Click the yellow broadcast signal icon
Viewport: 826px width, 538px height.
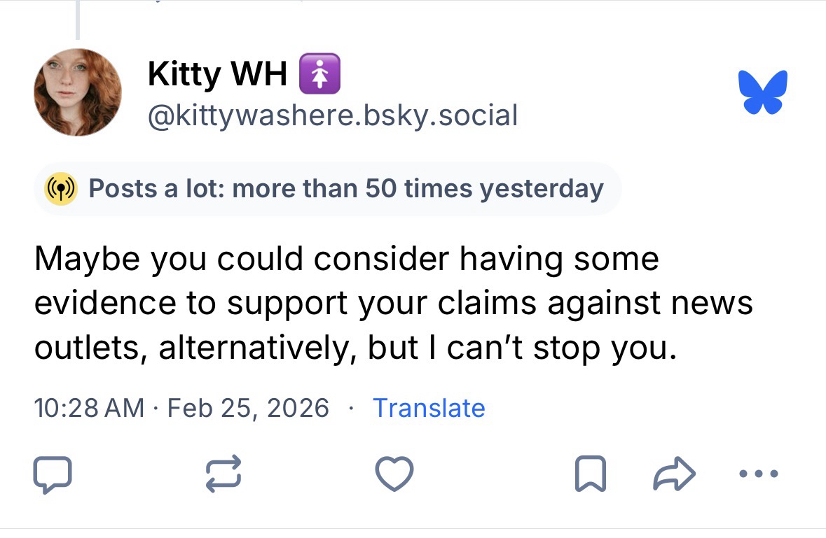pos(61,189)
